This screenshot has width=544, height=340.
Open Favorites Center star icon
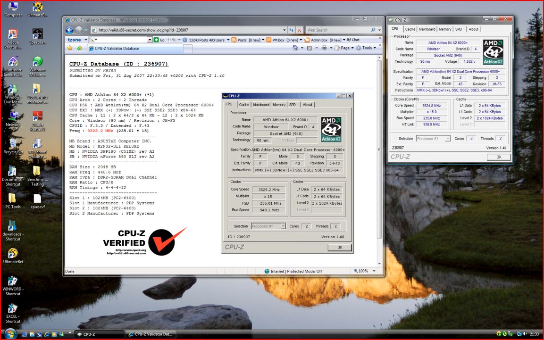pos(70,48)
